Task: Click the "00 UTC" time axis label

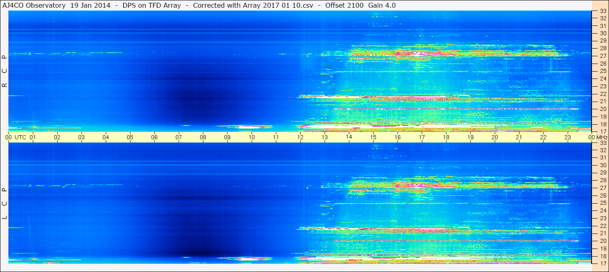Action: click(15, 137)
